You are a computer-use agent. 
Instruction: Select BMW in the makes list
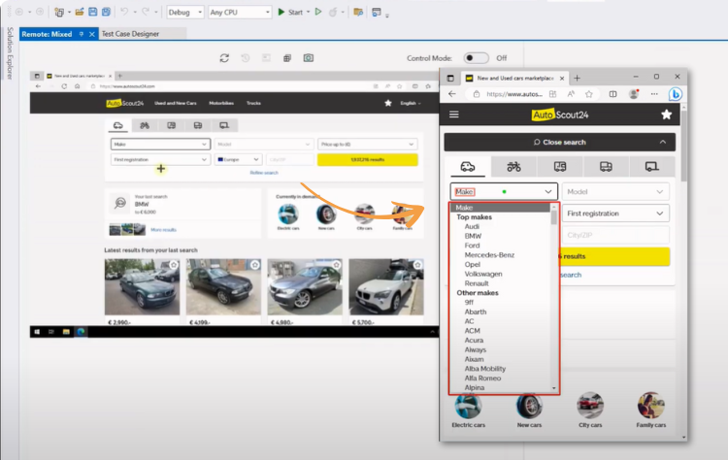[x=473, y=236]
